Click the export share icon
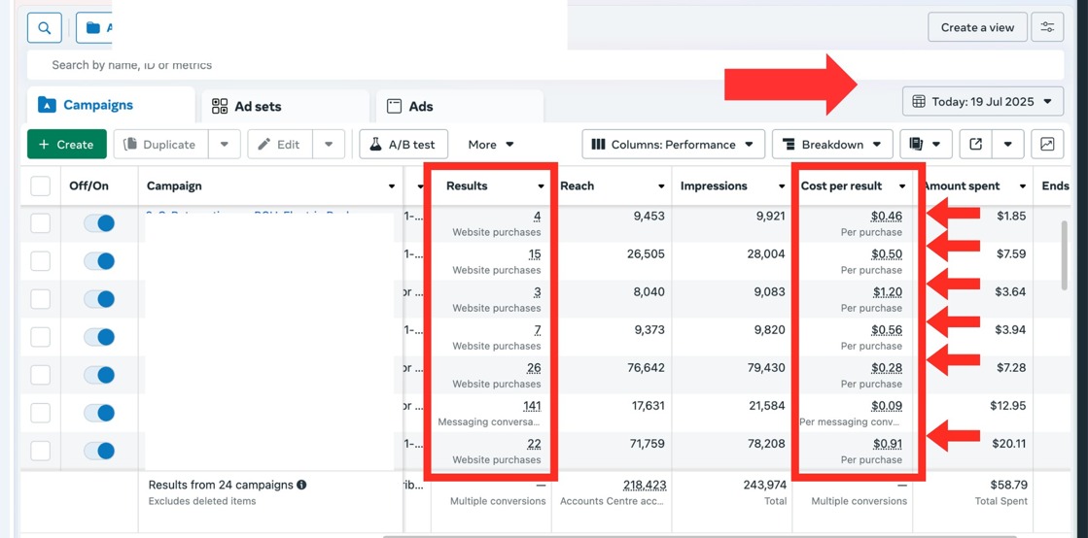The image size is (1088, 538). 976,145
